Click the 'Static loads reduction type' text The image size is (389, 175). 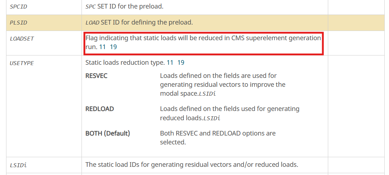click(125, 63)
